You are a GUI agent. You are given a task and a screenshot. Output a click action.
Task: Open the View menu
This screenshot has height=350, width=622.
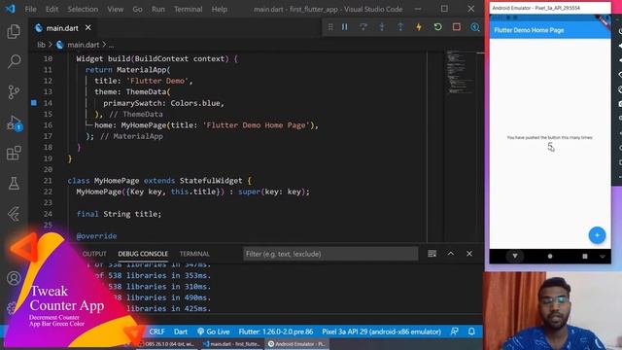(115, 9)
